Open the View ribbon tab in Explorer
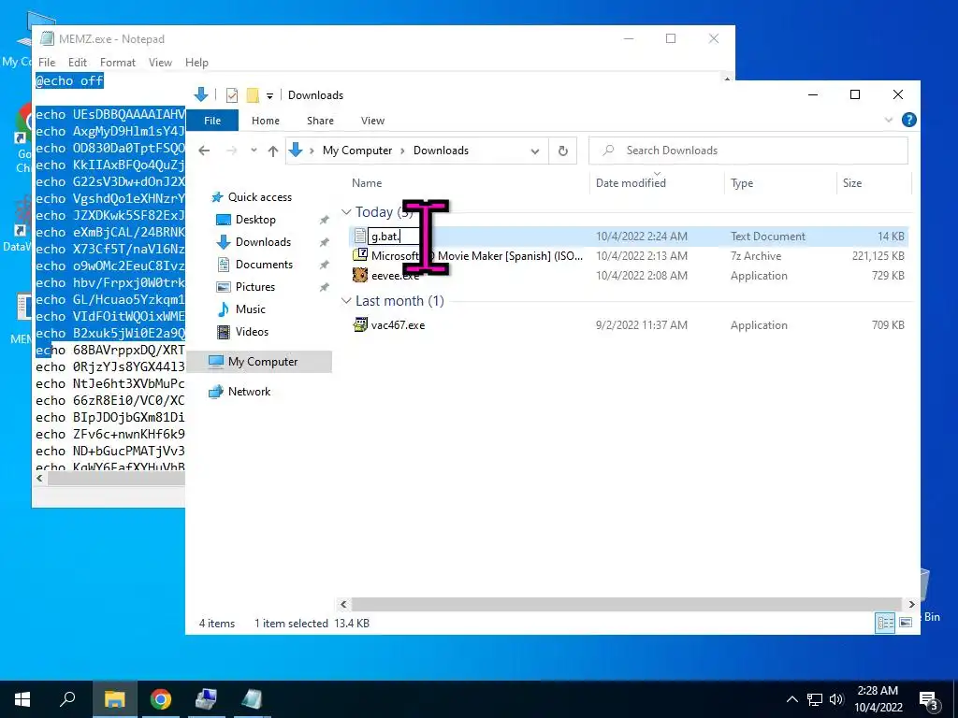Viewport: 958px width, 718px height. click(x=372, y=121)
